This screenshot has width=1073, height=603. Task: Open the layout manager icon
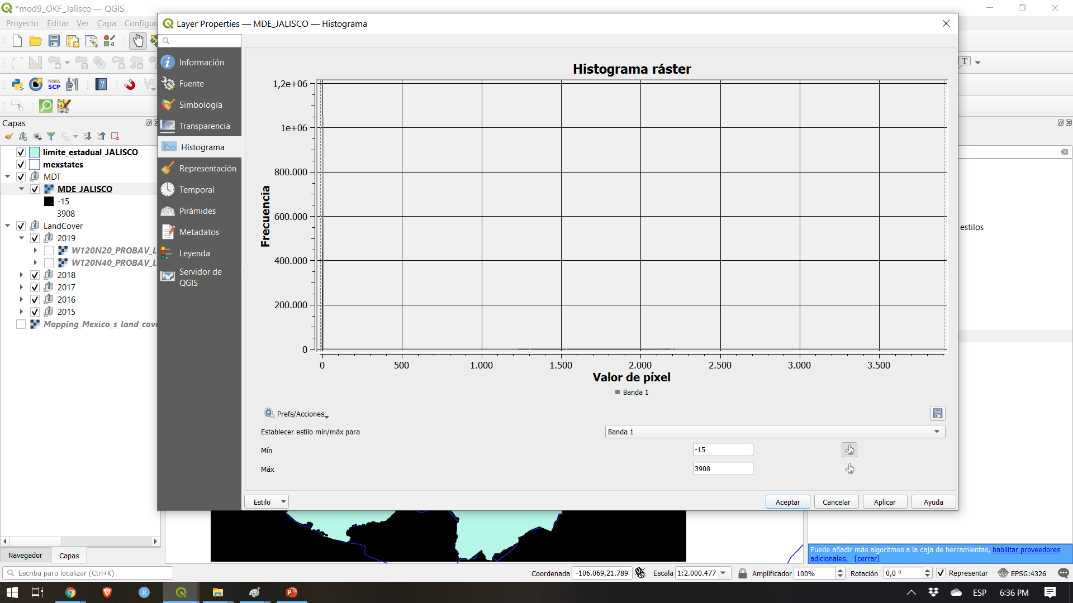click(91, 41)
